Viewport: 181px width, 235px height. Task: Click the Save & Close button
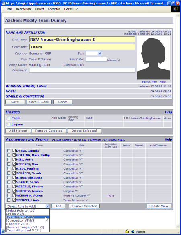[x=39, y=102]
